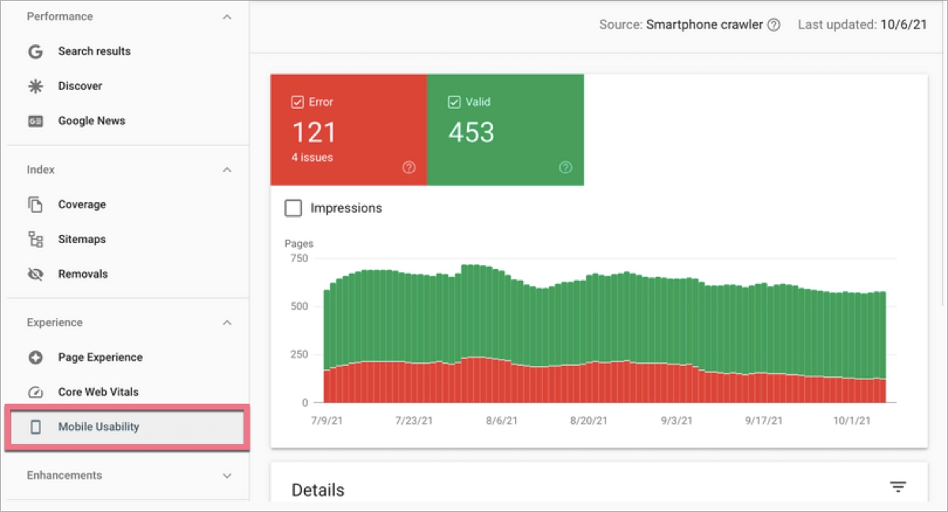Select Mobile Usability in the sidebar
The height and width of the screenshot is (512, 948).
(100, 426)
